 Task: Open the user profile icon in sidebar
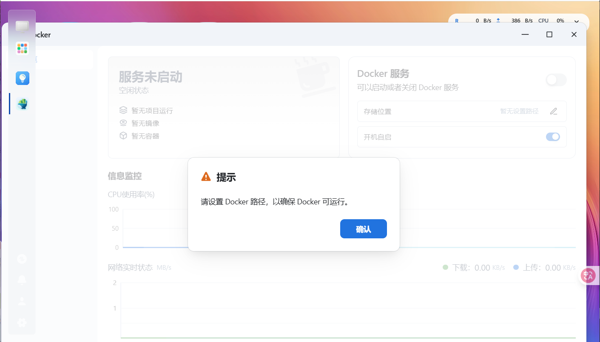21,301
